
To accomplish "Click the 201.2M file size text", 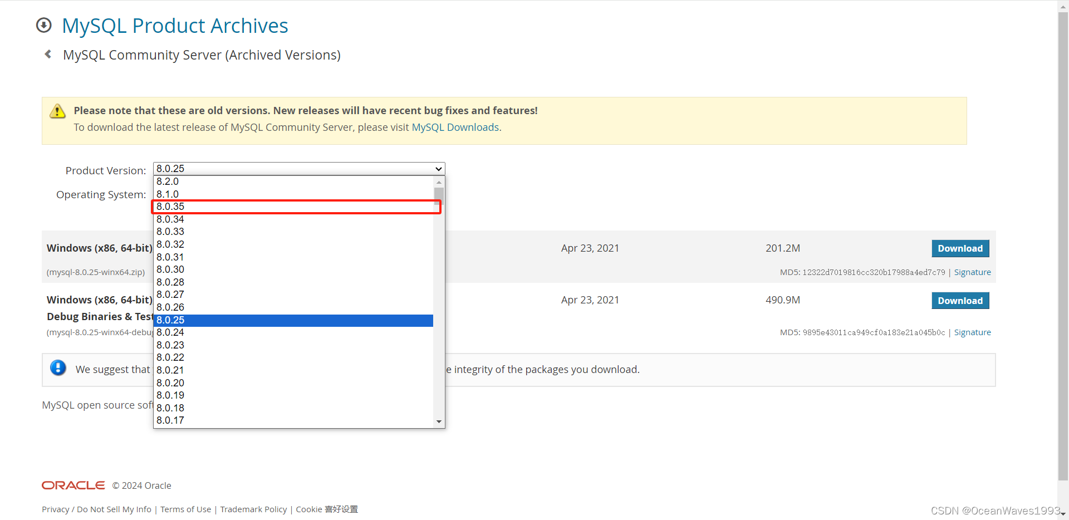I will click(783, 248).
